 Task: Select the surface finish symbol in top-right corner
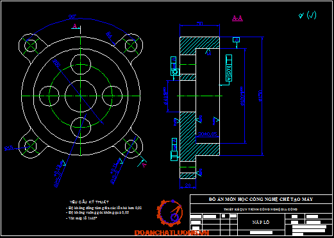click(307, 15)
